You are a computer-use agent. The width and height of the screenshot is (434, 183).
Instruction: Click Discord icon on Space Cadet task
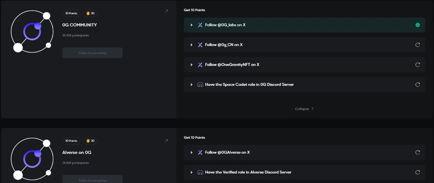coord(200,85)
